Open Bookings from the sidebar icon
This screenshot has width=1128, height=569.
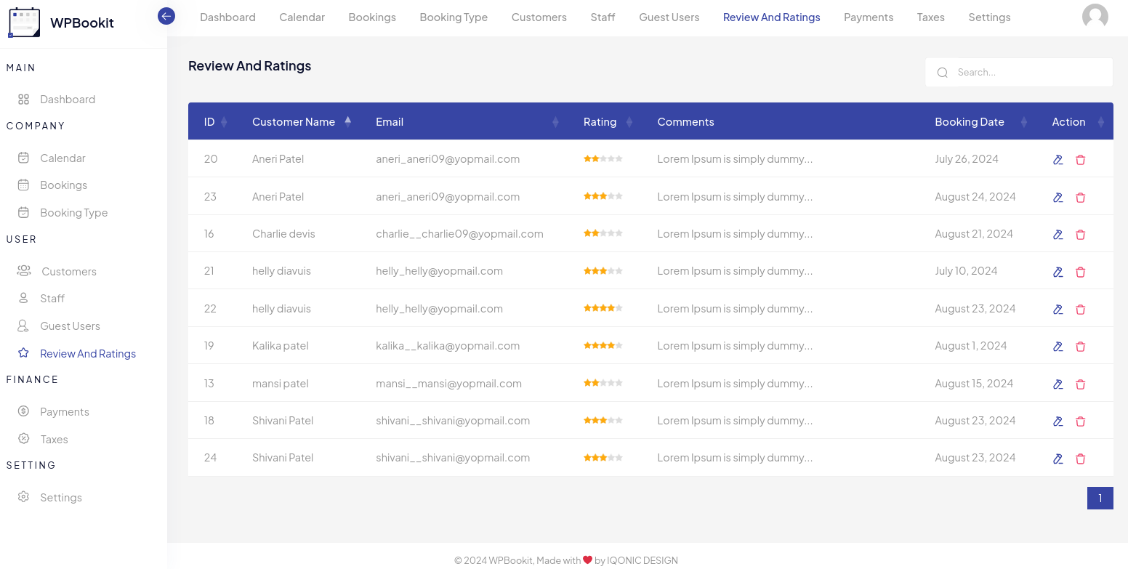pyautogui.click(x=24, y=185)
